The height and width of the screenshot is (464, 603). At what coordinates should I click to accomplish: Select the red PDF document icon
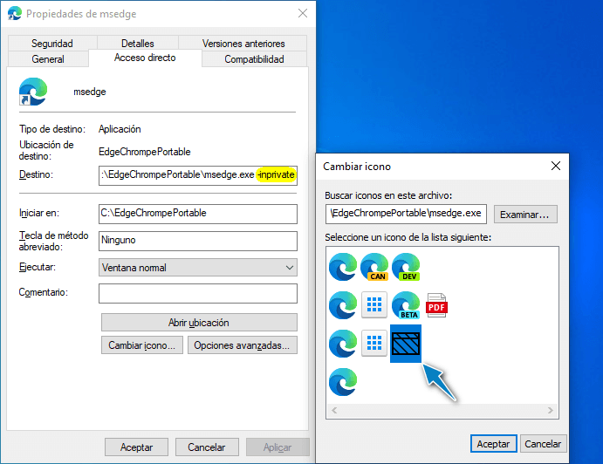pyautogui.click(x=436, y=305)
